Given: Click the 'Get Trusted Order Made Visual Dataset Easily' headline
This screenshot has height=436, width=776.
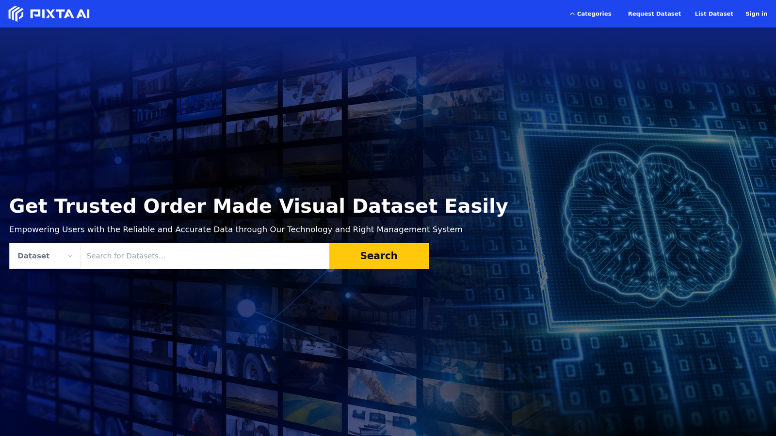Looking at the screenshot, I should (259, 206).
